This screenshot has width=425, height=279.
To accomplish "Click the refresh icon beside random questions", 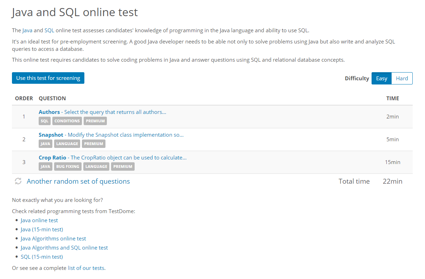I will coord(18,181).
